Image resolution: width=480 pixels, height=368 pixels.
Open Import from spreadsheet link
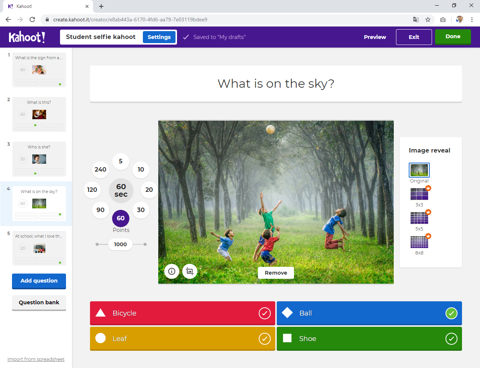(x=36, y=359)
